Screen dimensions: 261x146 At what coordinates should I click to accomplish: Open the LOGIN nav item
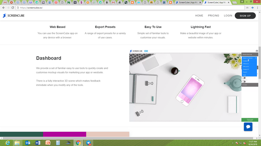pos(228,15)
